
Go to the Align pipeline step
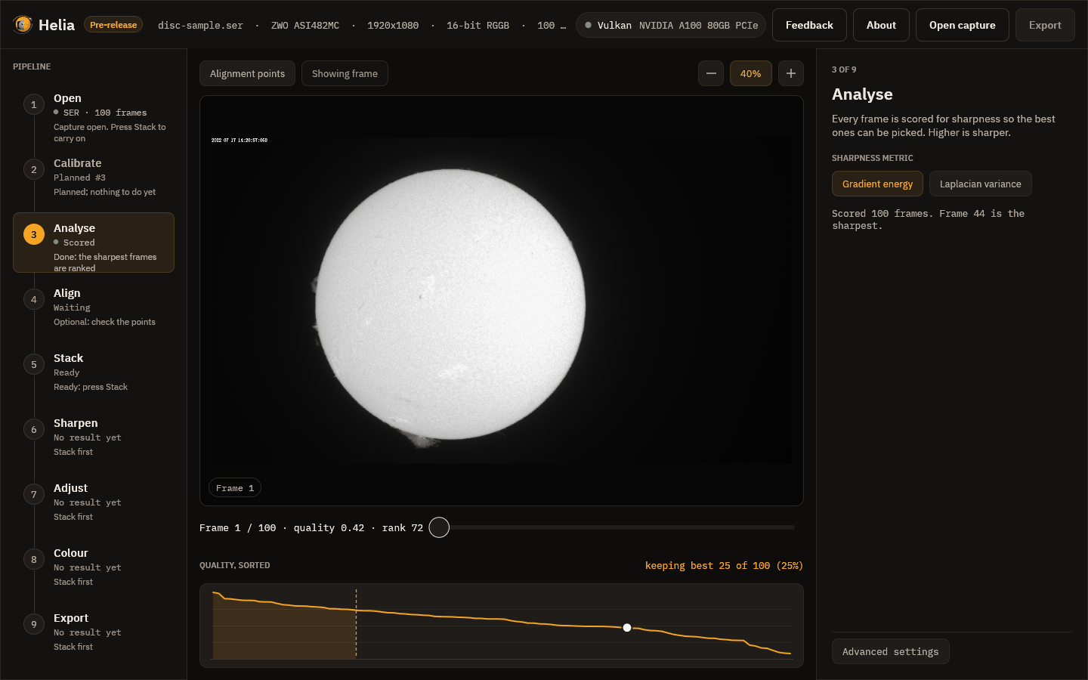pos(94,308)
